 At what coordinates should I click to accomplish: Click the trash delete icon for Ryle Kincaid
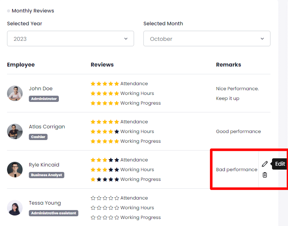coord(265,175)
